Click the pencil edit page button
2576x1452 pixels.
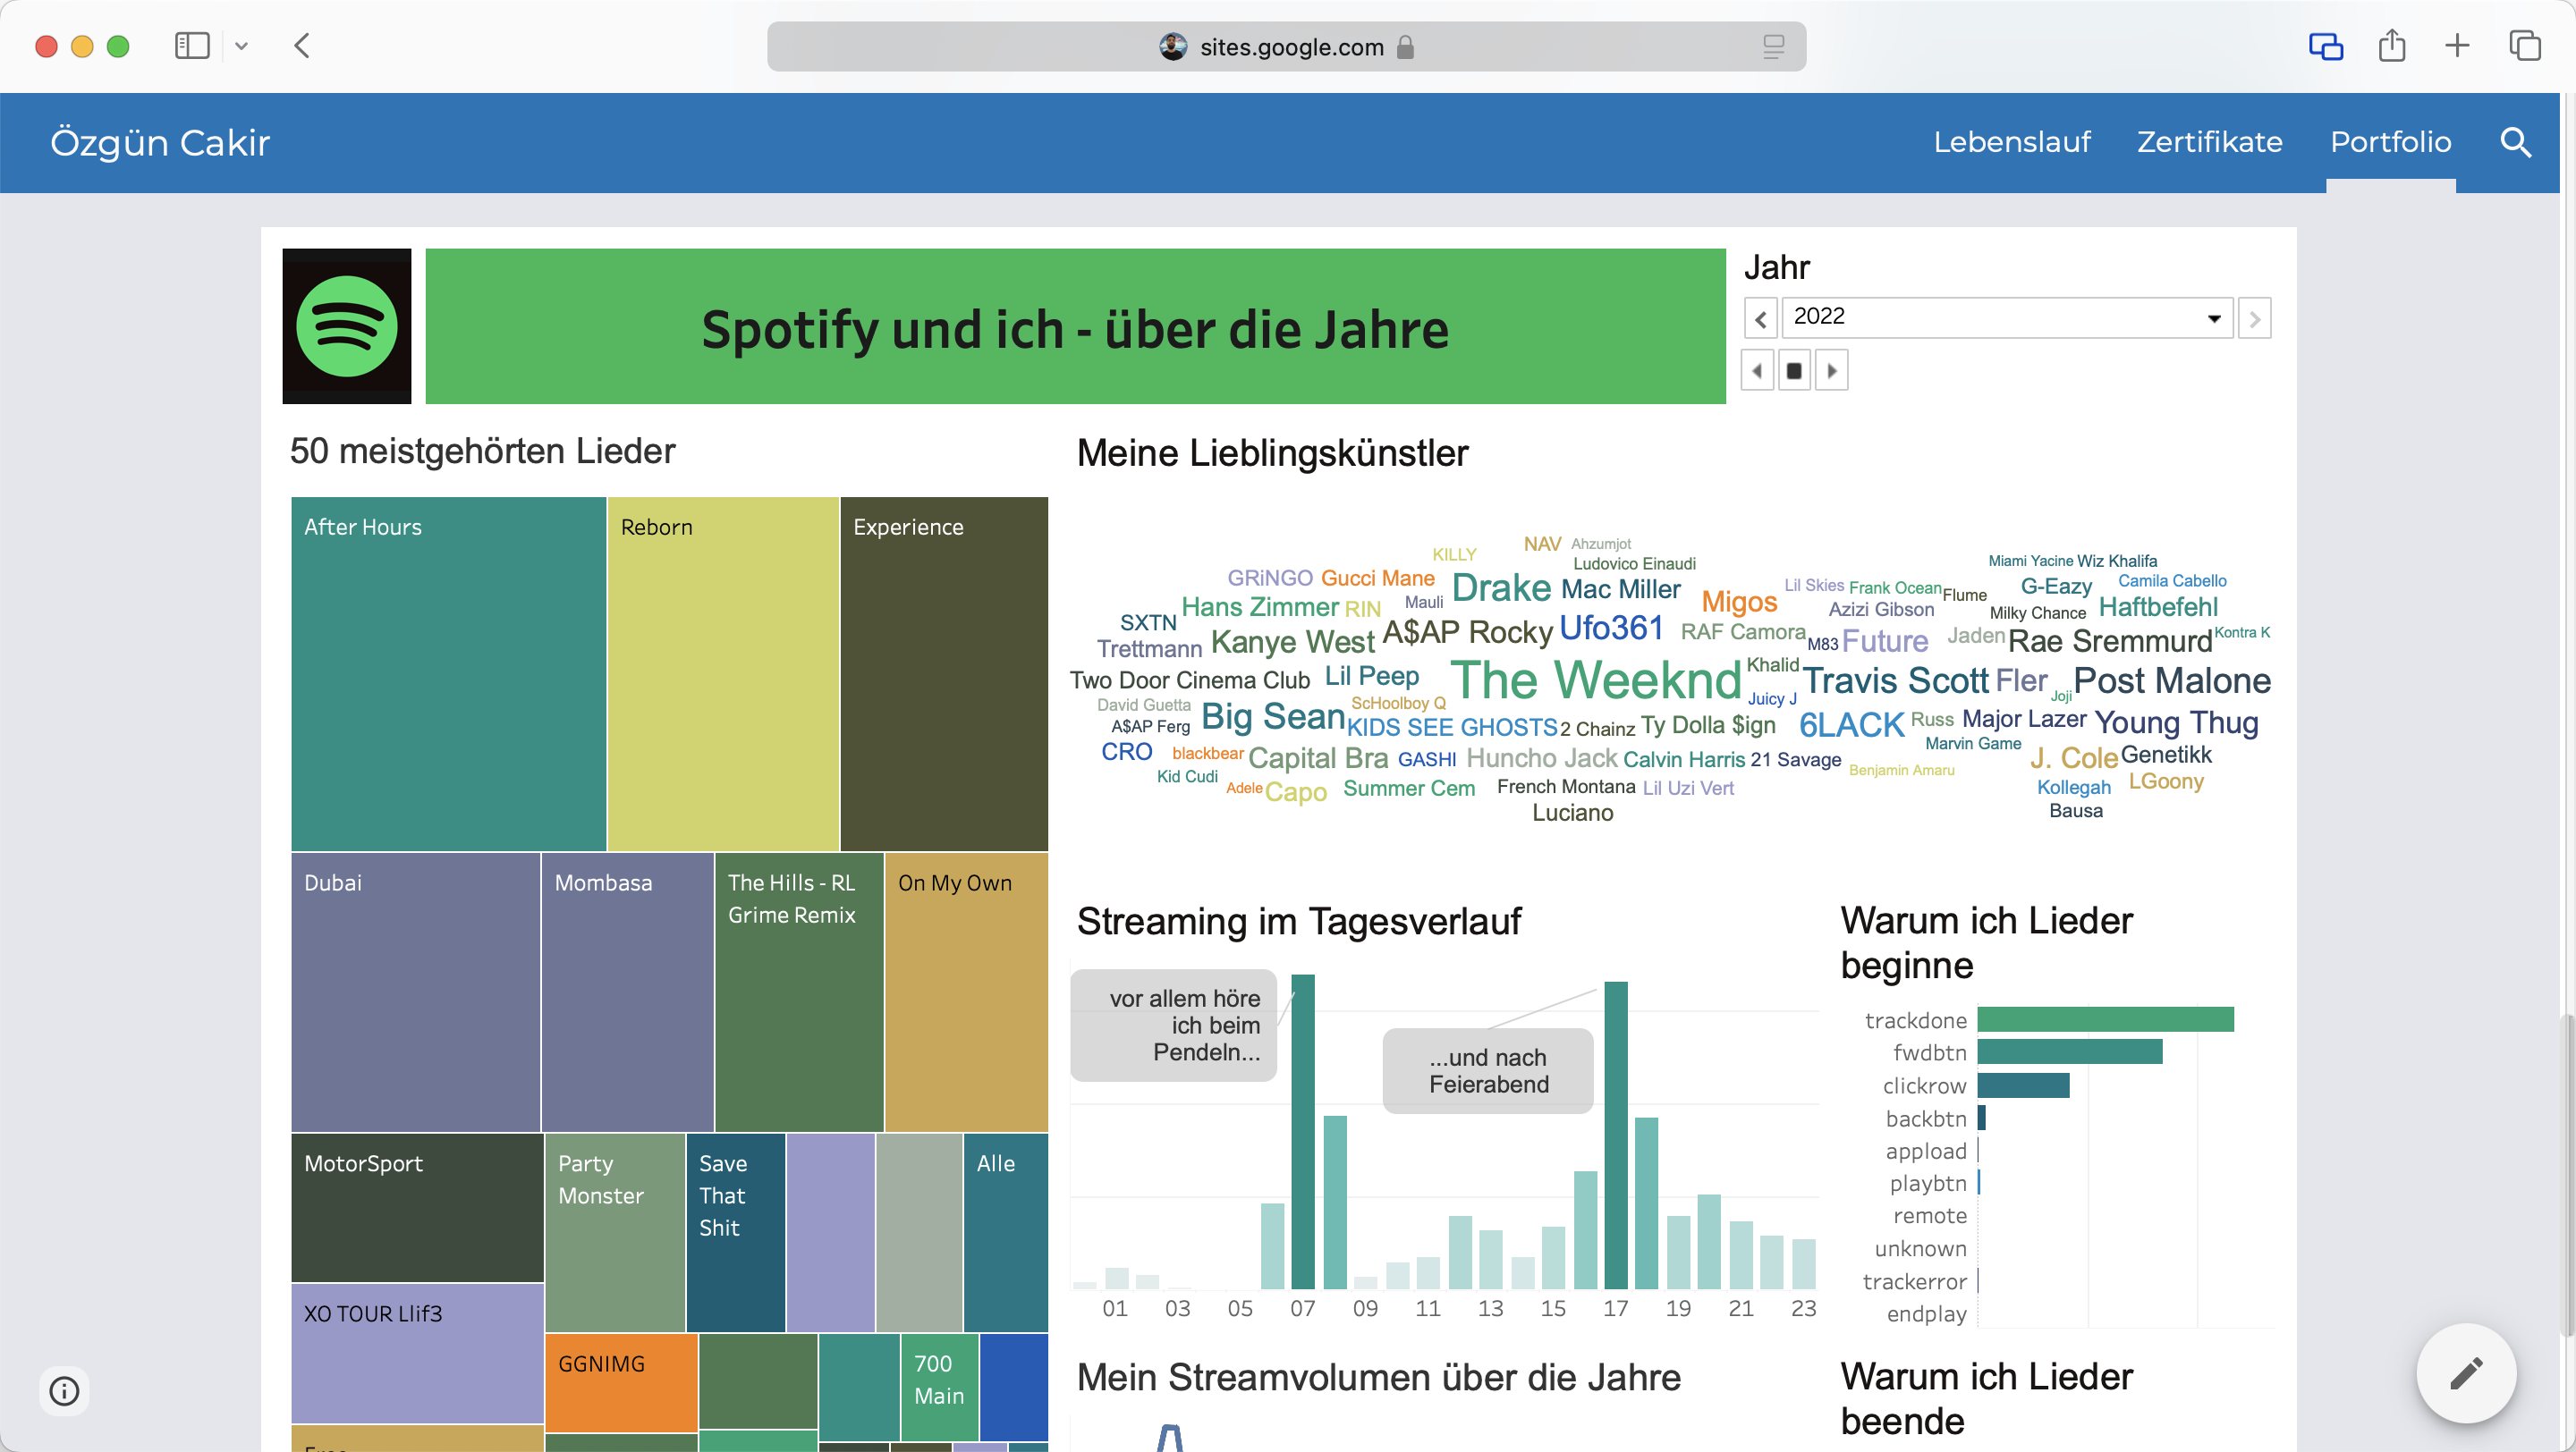point(2466,1372)
